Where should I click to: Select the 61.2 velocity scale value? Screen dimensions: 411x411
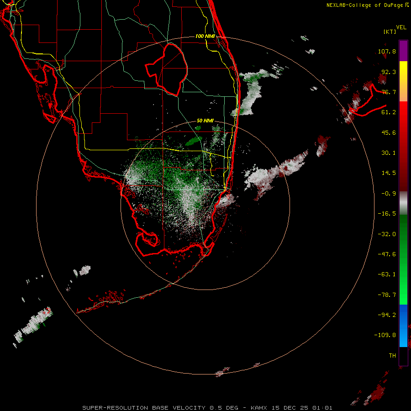tap(389, 112)
